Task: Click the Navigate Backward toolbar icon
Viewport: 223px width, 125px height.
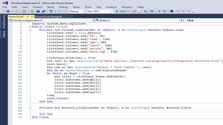Action: pyautogui.click(x=8, y=11)
